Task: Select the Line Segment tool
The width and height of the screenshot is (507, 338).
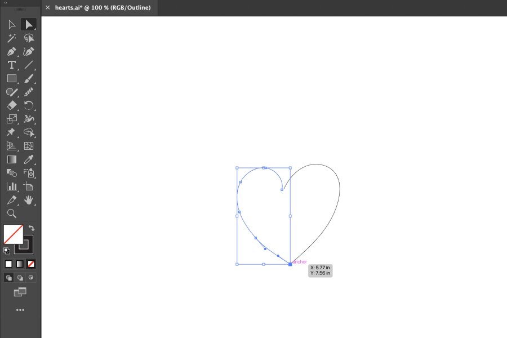Action: [29, 65]
